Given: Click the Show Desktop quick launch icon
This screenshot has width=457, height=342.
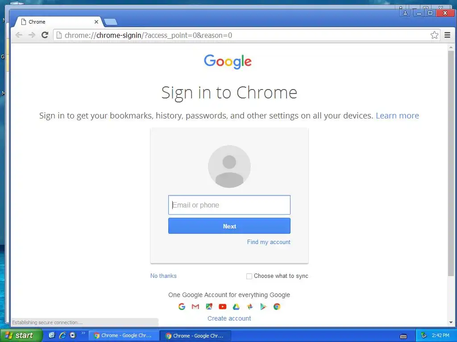Looking at the screenshot, I should tap(52, 335).
